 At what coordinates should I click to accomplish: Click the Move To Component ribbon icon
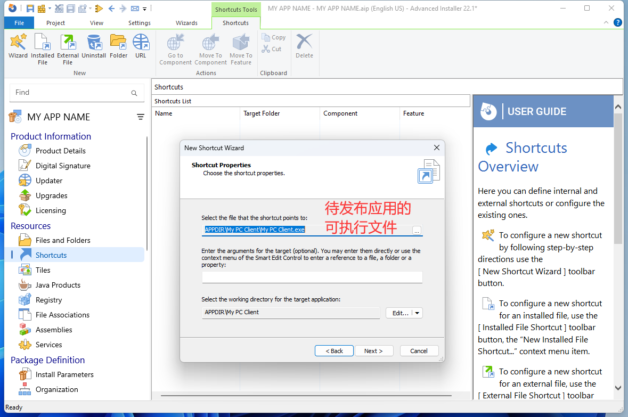211,50
